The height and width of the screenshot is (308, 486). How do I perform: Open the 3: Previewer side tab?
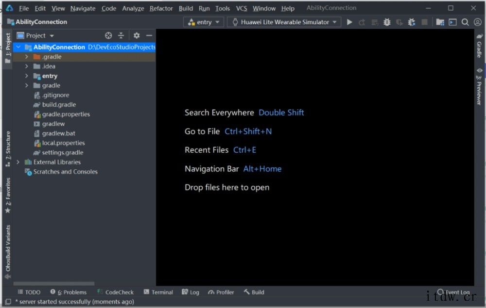479,87
